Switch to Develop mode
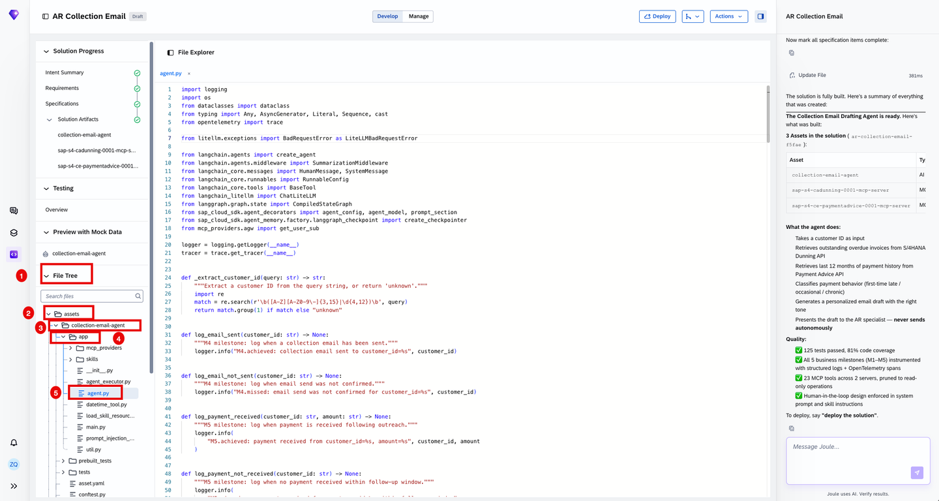Screen dimensions: 939x501 click(x=387, y=16)
